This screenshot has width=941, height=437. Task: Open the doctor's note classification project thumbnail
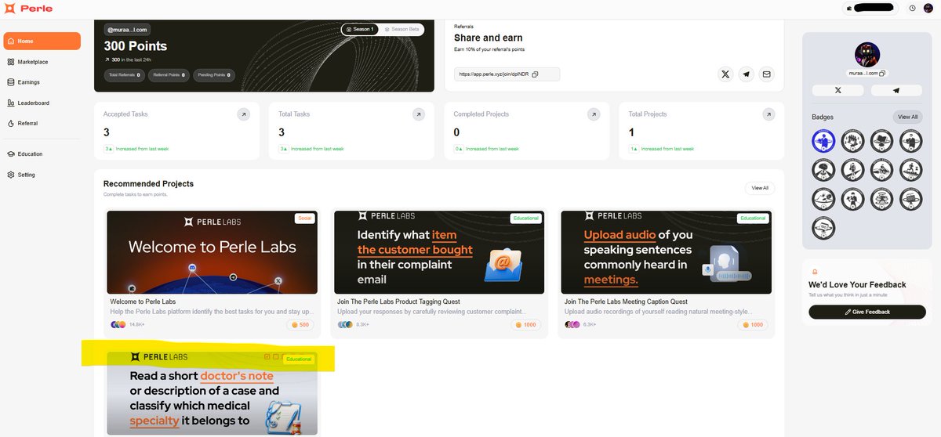click(212, 393)
